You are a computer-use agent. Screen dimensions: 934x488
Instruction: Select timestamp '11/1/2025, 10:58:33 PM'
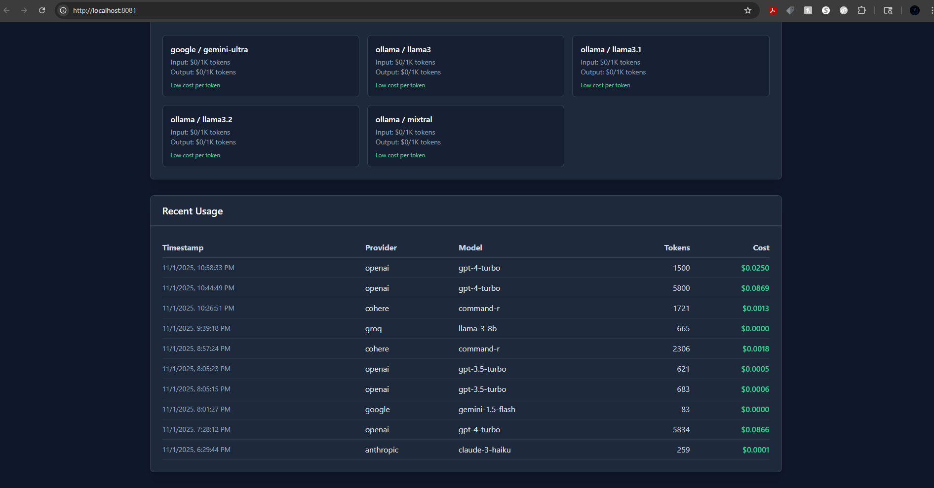click(198, 268)
